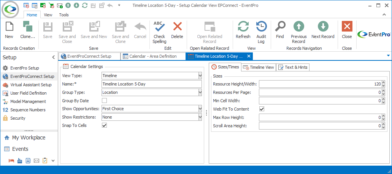Image resolution: width=392 pixels, height=174 pixels.
Task: Expand the Show Restrictions dropdown
Action: click(x=200, y=117)
